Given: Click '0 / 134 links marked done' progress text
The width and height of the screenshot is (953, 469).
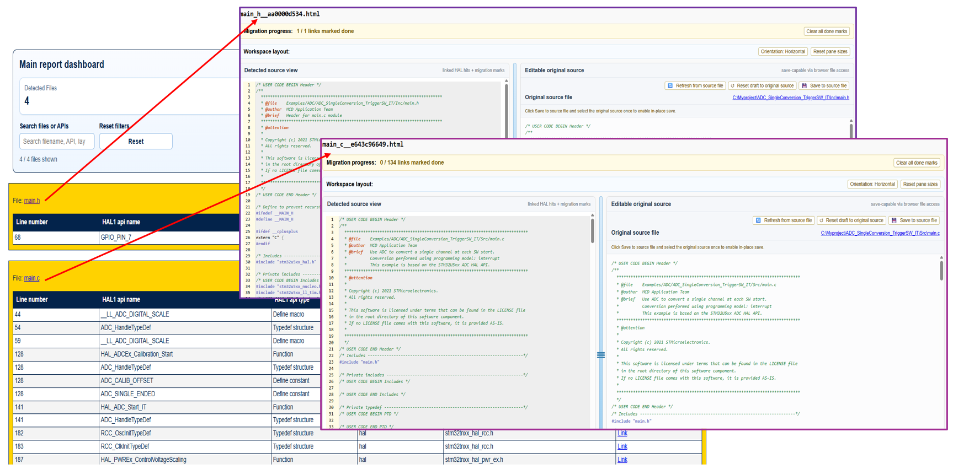Looking at the screenshot, I should pyautogui.click(x=412, y=163).
